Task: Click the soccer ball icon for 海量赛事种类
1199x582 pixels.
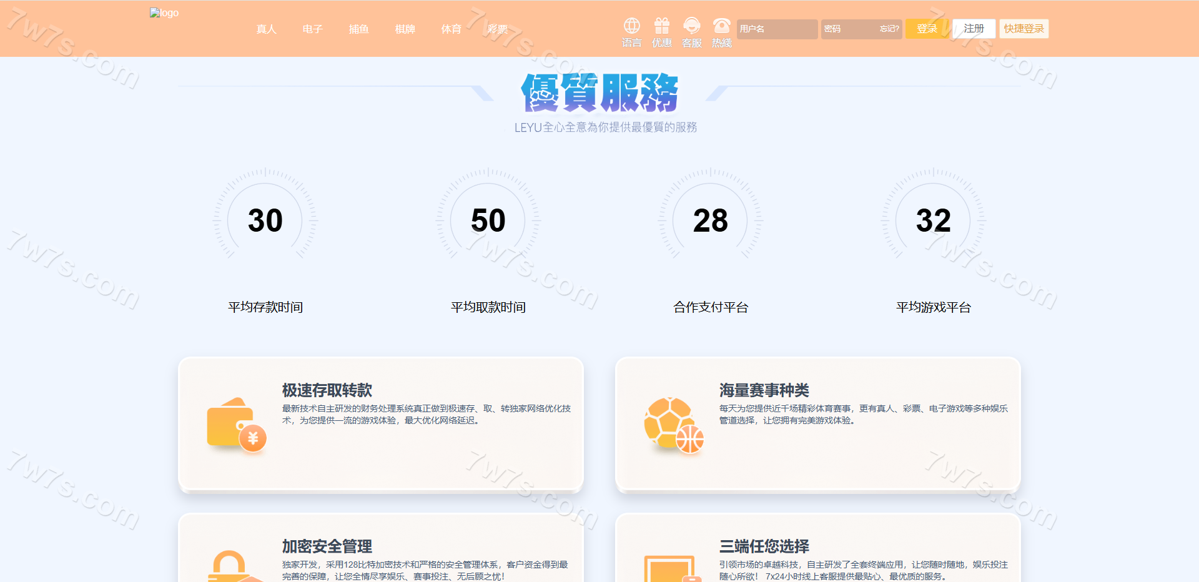Action: [x=673, y=425]
